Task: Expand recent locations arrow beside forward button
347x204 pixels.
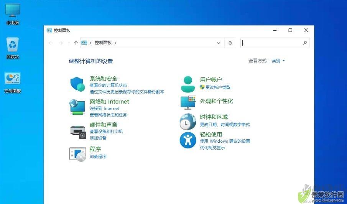Action: (69, 43)
